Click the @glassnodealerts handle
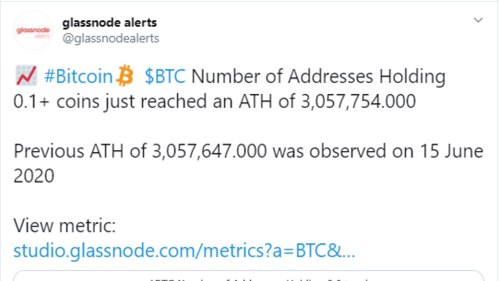This screenshot has width=500, height=281. [111, 38]
